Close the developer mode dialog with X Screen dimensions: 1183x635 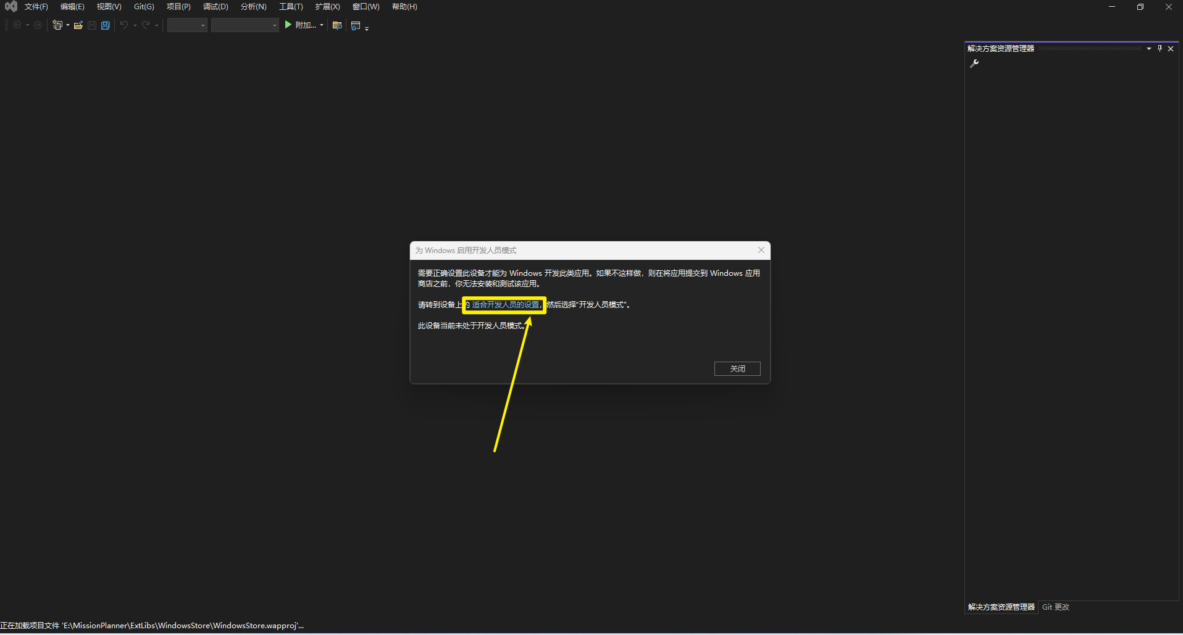pyautogui.click(x=761, y=250)
